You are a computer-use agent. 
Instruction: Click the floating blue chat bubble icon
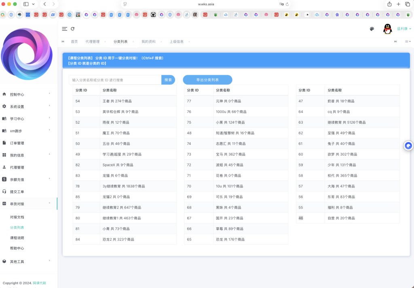(408, 145)
